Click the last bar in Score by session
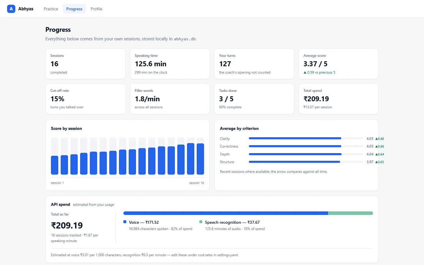This screenshot has width=424, height=265. tap(200, 159)
